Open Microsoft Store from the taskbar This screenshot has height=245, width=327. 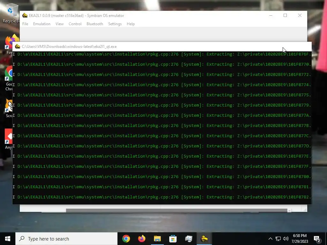click(x=173, y=239)
